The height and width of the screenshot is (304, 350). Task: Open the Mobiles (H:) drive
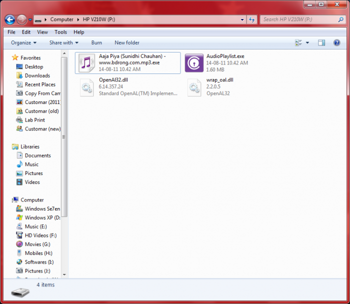(x=34, y=253)
